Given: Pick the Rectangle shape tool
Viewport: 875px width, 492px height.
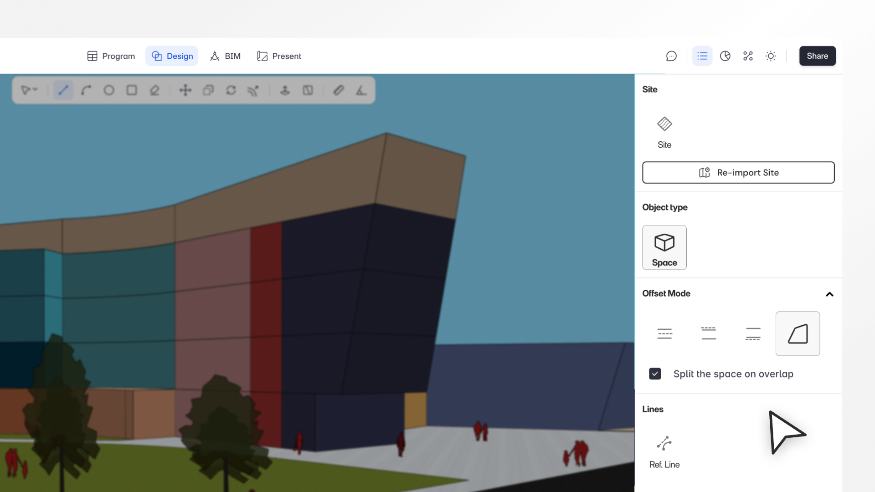Looking at the screenshot, I should pos(132,90).
